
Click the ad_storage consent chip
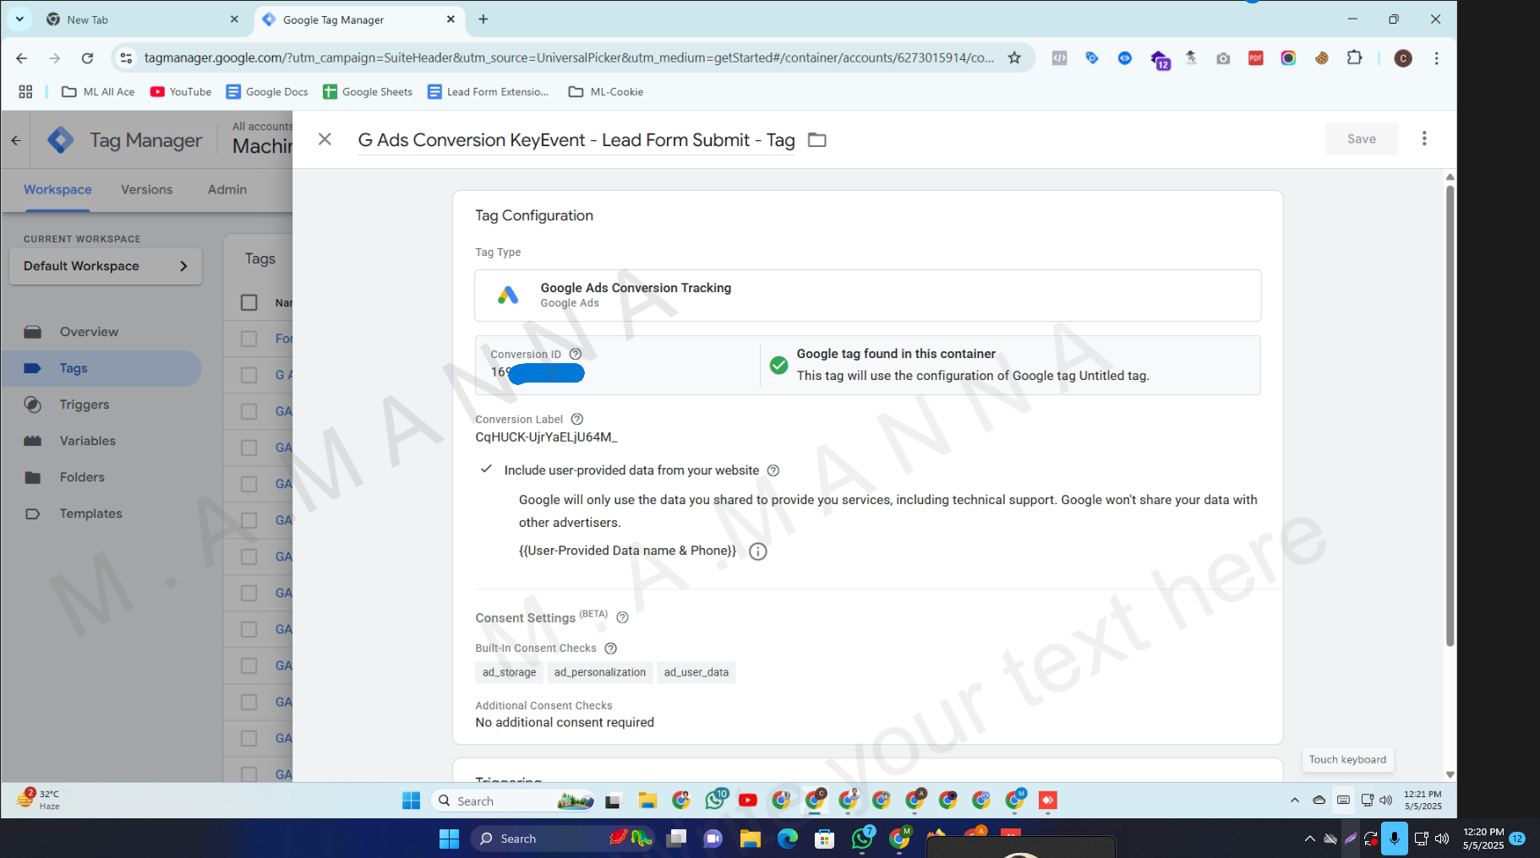509,672
